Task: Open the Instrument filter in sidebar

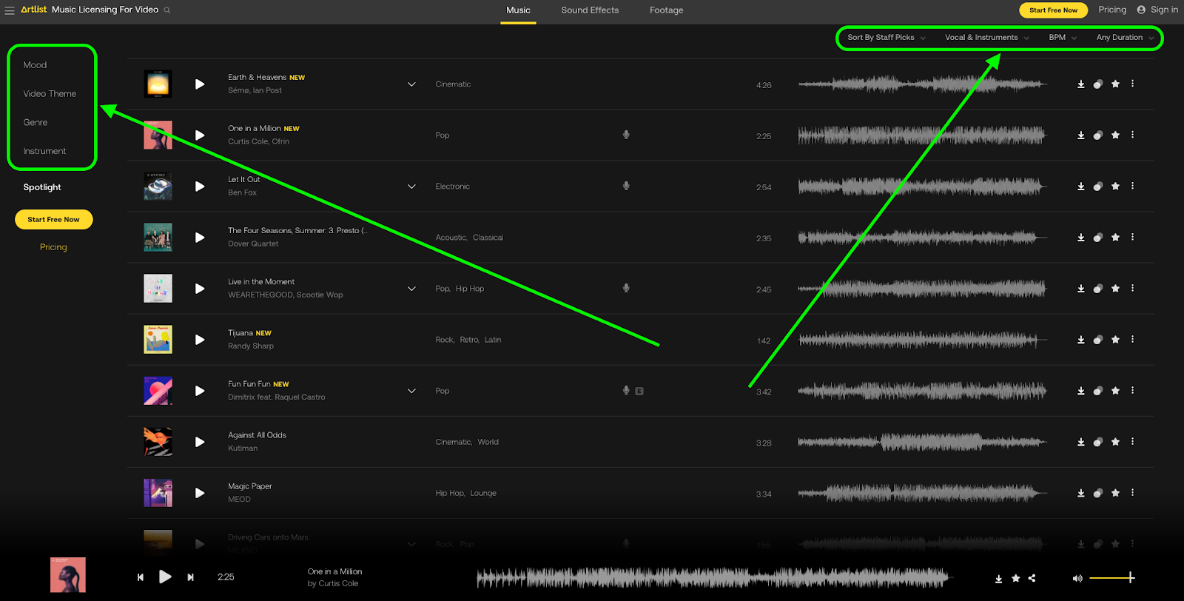Action: pyautogui.click(x=44, y=151)
